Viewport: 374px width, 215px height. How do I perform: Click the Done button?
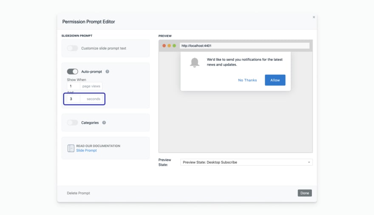tap(305, 193)
